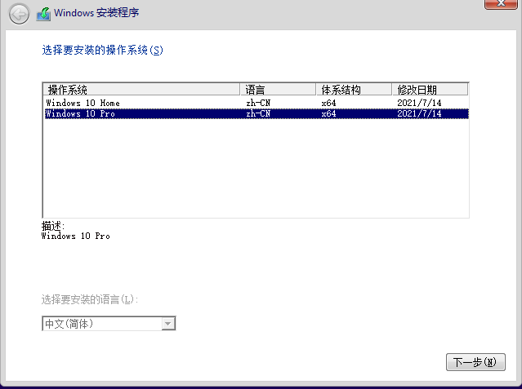Click the 选择要安装的语言(L) label
This screenshot has width=522, height=389.
(90, 299)
